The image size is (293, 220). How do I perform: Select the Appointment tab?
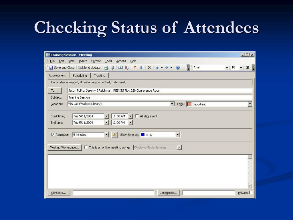tap(57, 75)
